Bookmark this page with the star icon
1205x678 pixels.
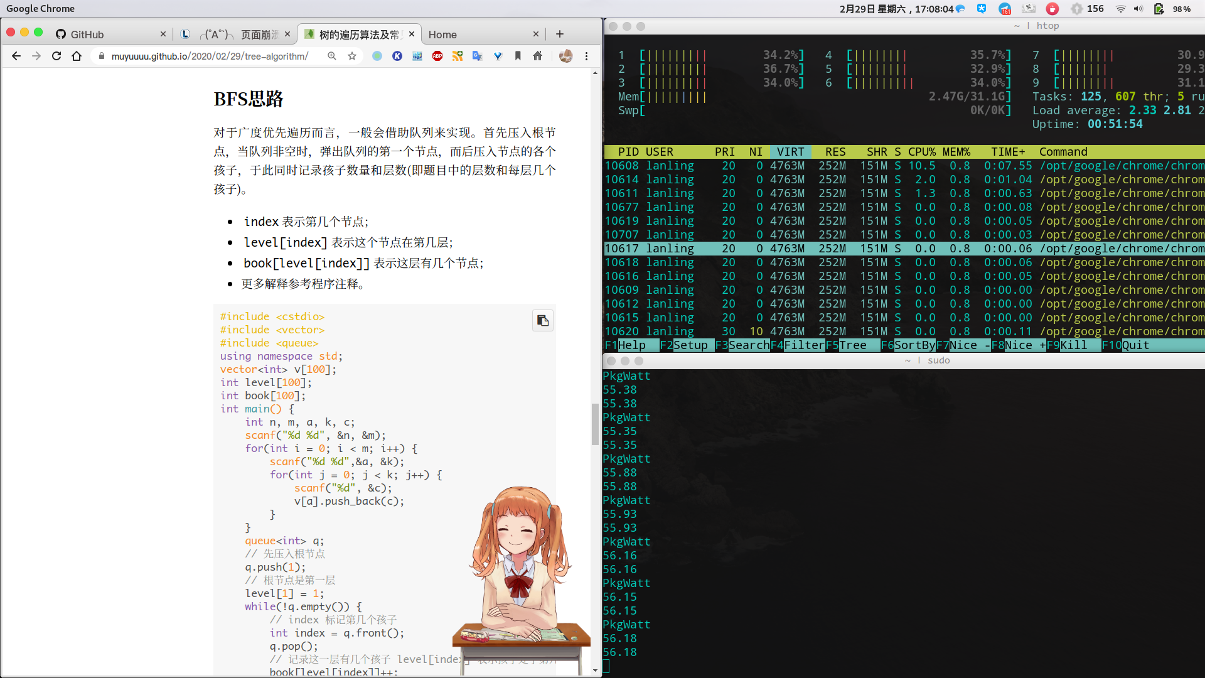click(x=352, y=56)
